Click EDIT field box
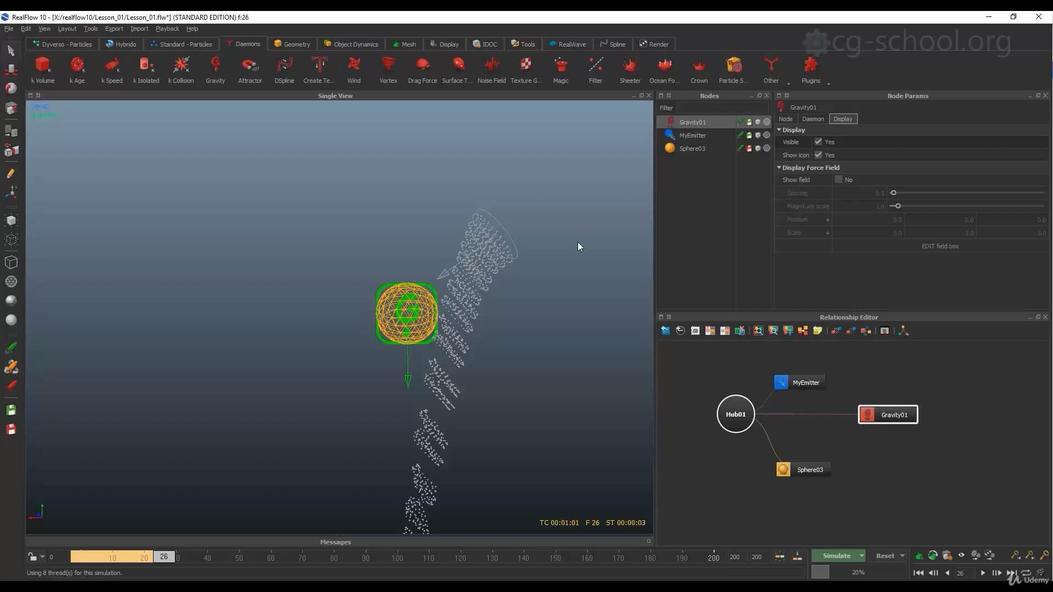1053x592 pixels. point(940,246)
